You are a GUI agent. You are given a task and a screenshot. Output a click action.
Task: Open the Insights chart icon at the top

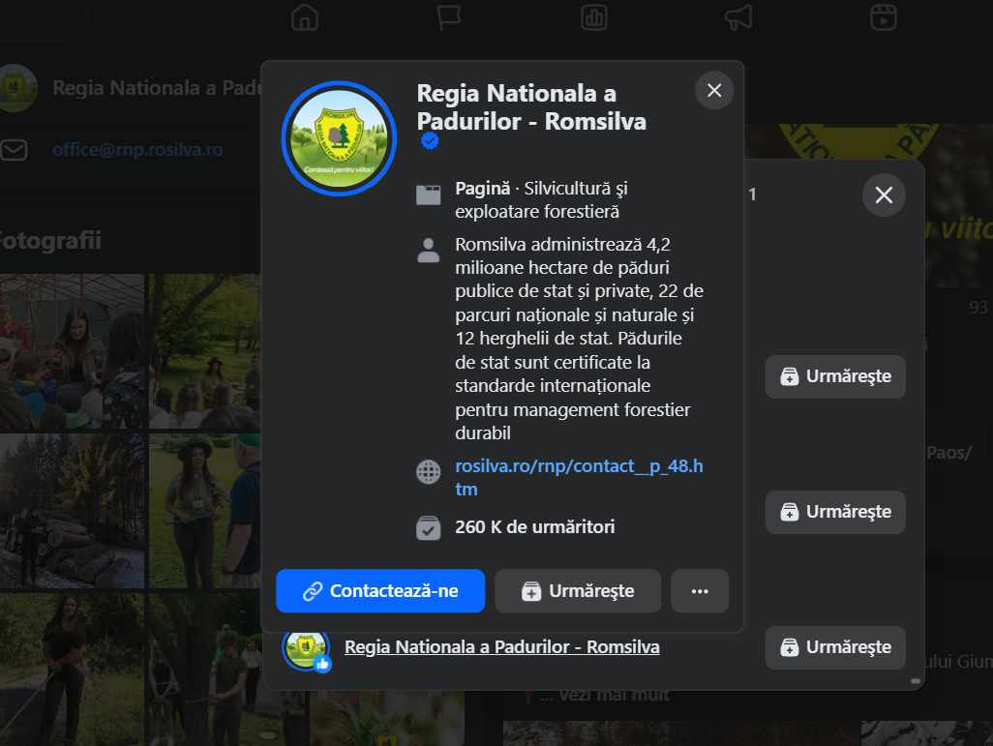coord(593,16)
